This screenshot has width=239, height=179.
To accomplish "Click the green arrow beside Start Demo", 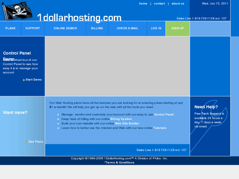I will (x=24, y=80).
